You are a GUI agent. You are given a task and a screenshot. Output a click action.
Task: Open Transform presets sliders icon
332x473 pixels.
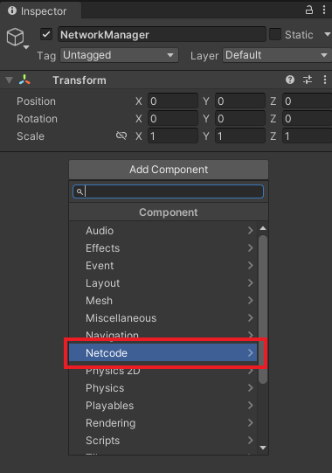coord(308,80)
